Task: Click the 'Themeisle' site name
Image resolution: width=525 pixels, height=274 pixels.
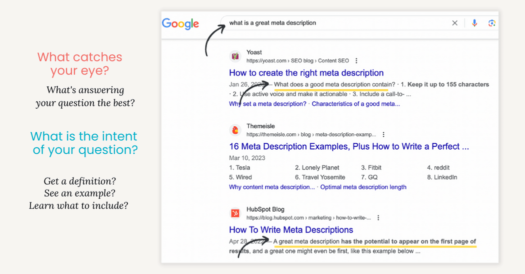Action: pyautogui.click(x=260, y=126)
